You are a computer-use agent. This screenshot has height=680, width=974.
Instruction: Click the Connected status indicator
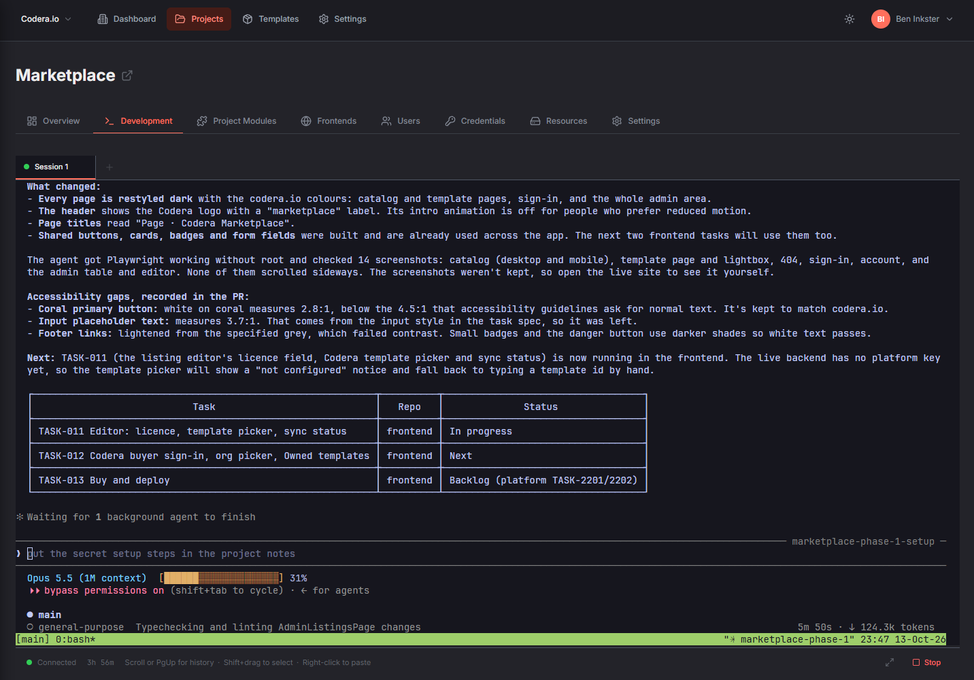coord(51,662)
